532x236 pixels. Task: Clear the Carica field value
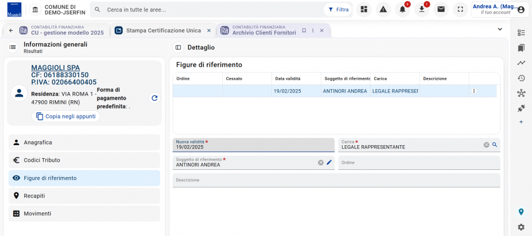coord(486,145)
